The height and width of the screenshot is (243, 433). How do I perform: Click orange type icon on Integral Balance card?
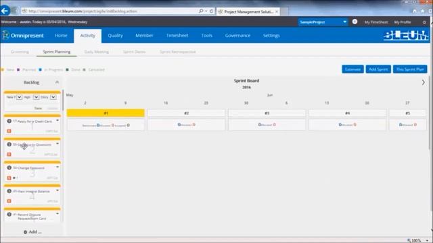click(9, 201)
